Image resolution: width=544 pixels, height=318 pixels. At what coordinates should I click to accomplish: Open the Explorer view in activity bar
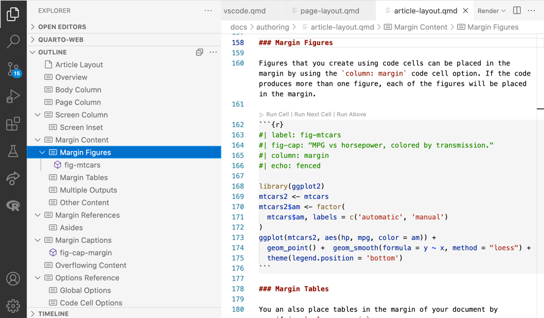pyautogui.click(x=13, y=14)
